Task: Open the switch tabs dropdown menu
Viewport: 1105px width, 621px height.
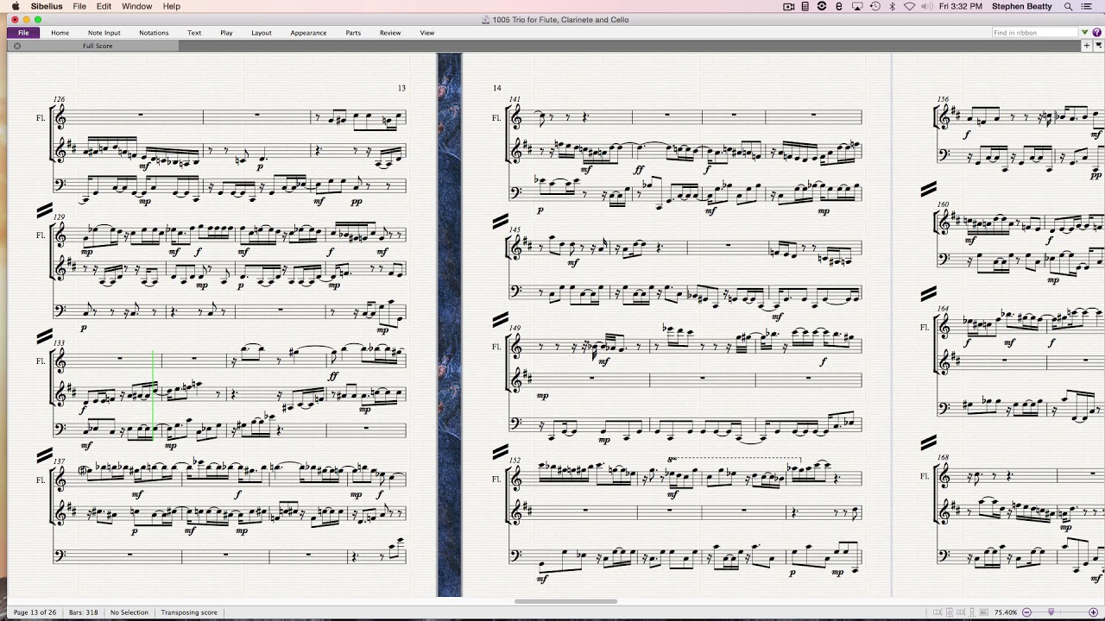Action: pyautogui.click(x=1098, y=46)
